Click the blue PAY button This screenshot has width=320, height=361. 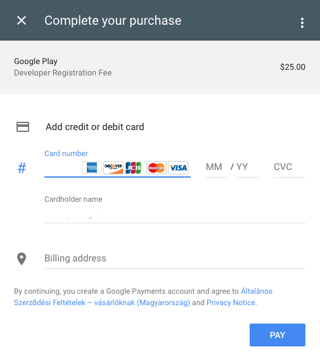tap(278, 335)
